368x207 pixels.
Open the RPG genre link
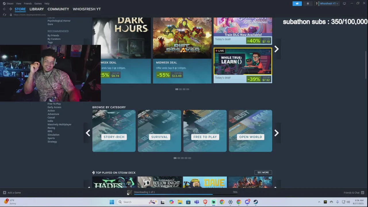coord(50,131)
